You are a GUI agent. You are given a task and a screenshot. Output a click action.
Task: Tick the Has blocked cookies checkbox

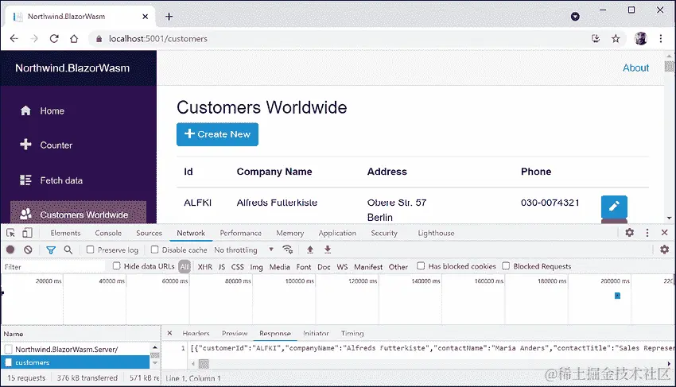421,266
